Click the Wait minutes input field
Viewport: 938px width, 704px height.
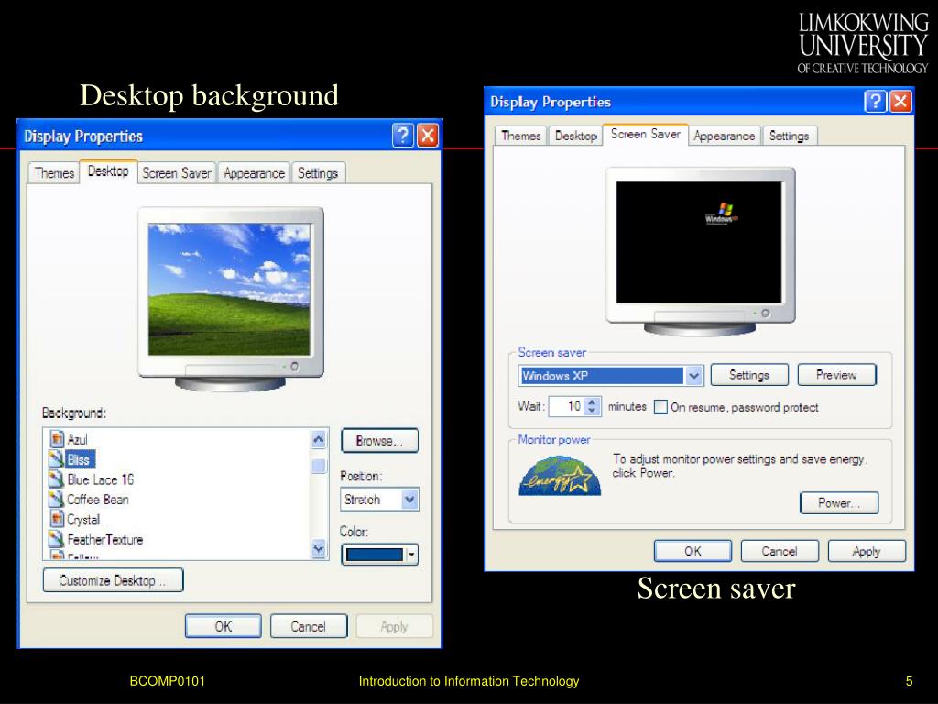pos(566,406)
